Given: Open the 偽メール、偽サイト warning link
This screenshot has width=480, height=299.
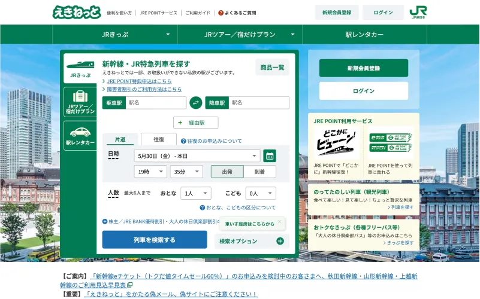Looking at the screenshot, I should pos(171,294).
